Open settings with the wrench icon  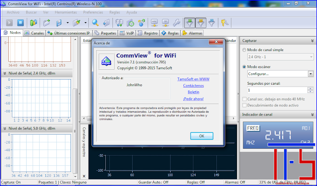(176, 23)
